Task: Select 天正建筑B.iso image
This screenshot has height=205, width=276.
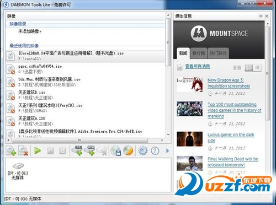Action: pyautogui.click(x=86, y=95)
